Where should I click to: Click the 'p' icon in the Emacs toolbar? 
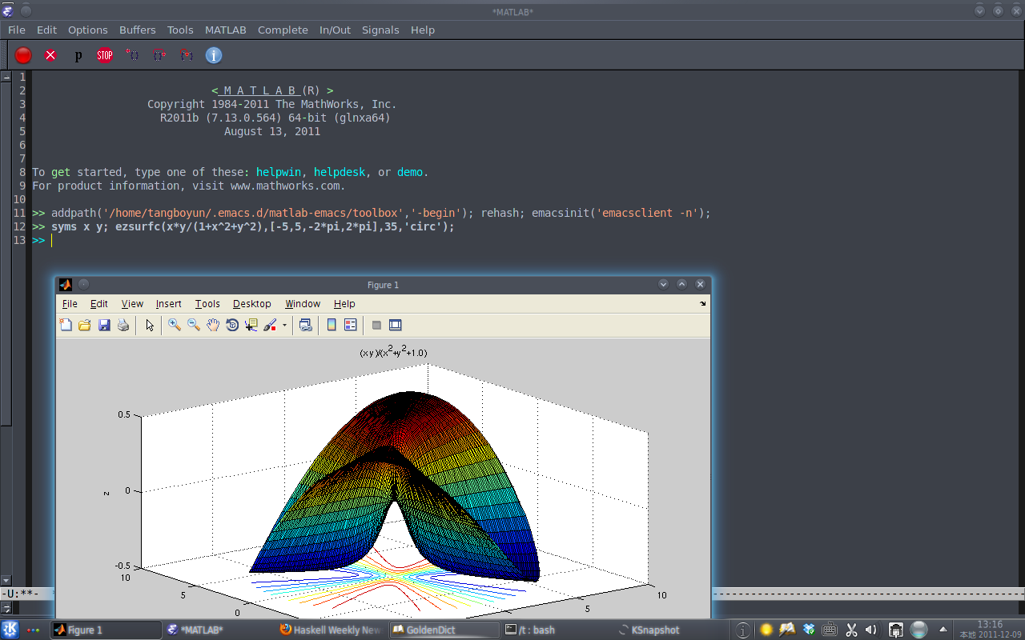78,55
